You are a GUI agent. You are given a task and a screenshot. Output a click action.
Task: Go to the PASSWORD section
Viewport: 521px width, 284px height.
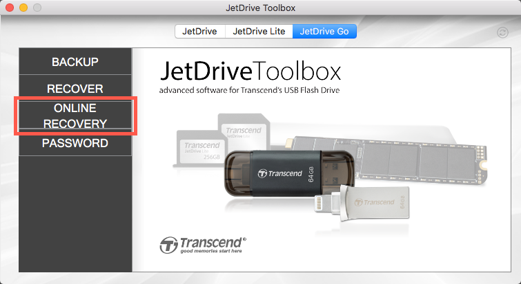[x=75, y=143]
